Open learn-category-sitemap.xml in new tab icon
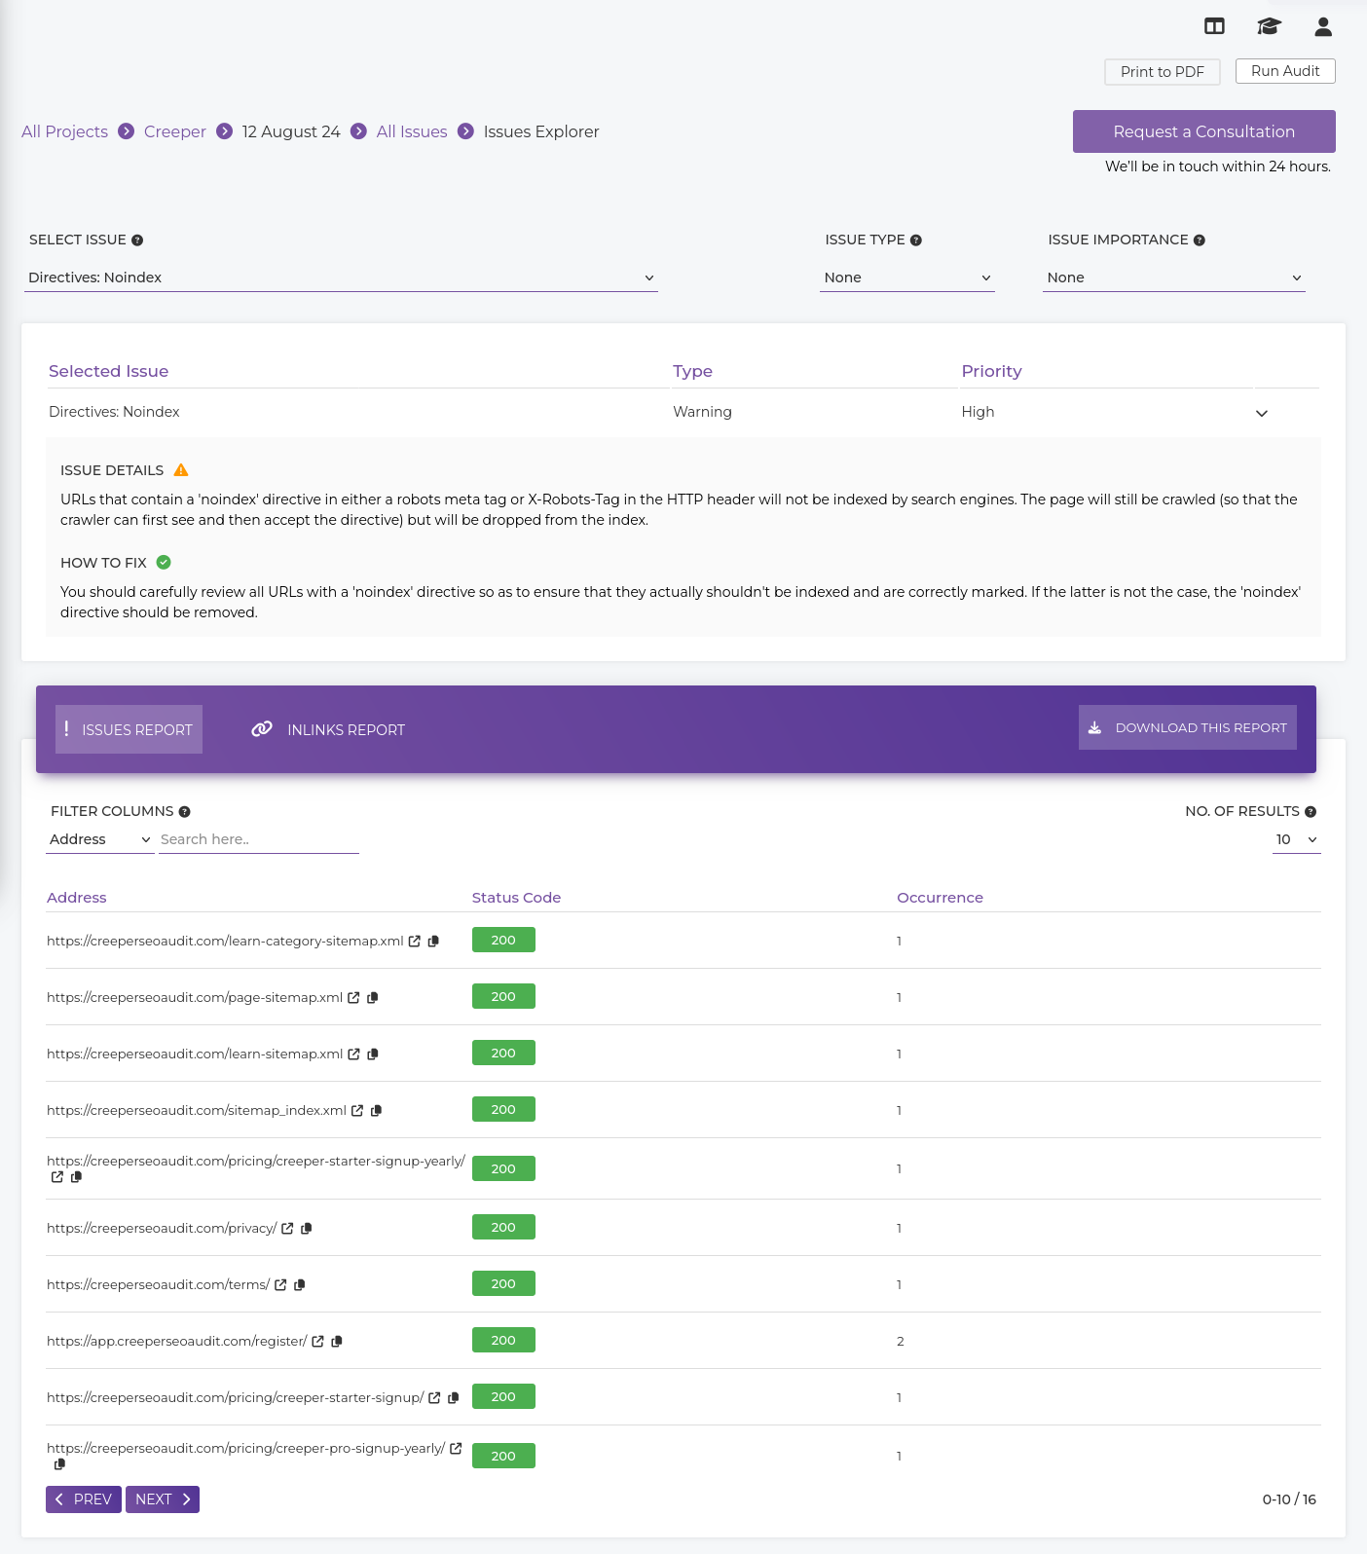Viewport: 1367px width, 1554px height. coord(415,942)
